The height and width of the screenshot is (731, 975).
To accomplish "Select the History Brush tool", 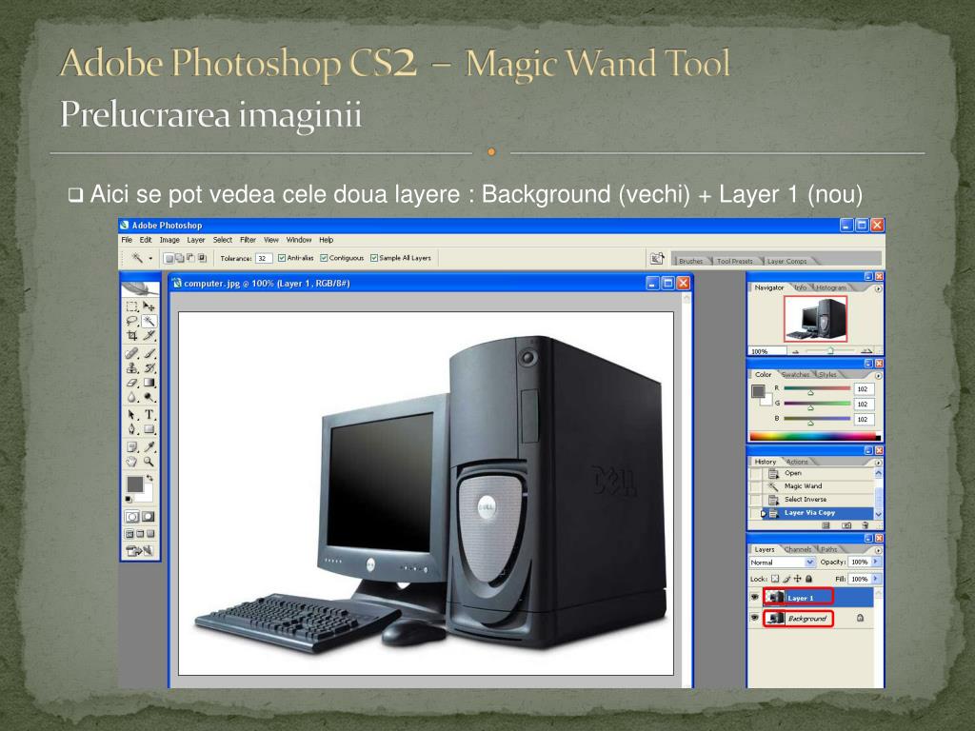I will point(149,368).
